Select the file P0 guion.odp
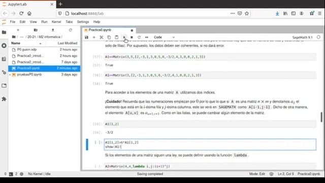 tap(44, 50)
